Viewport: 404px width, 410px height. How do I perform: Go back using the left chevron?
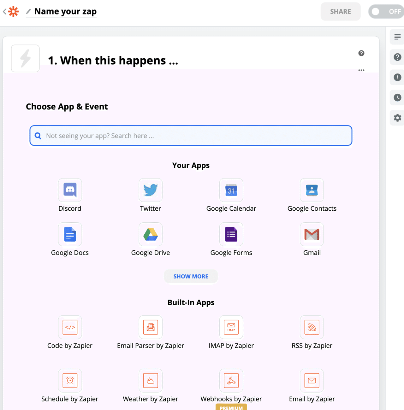pos(4,12)
